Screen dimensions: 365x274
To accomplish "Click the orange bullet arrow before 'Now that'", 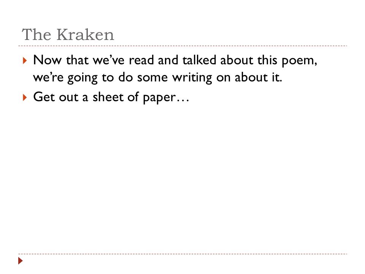I will coord(25,61).
